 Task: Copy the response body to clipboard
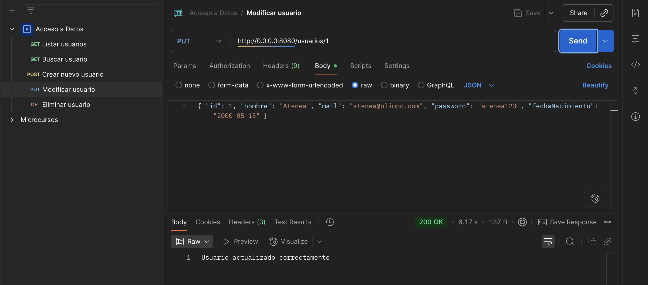click(x=592, y=242)
